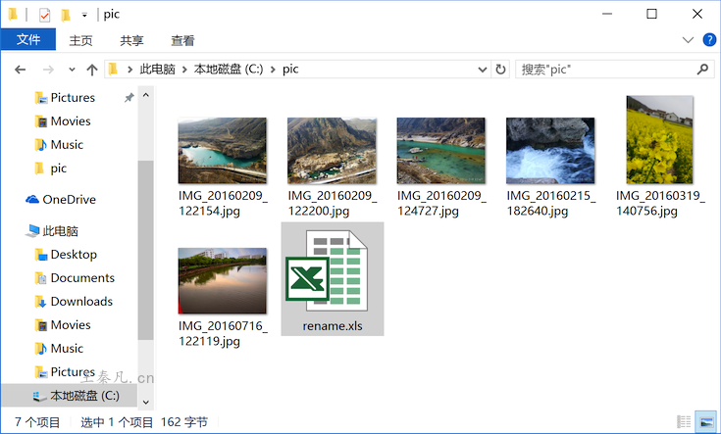Click navigation pane scroll down arrow

click(146, 402)
